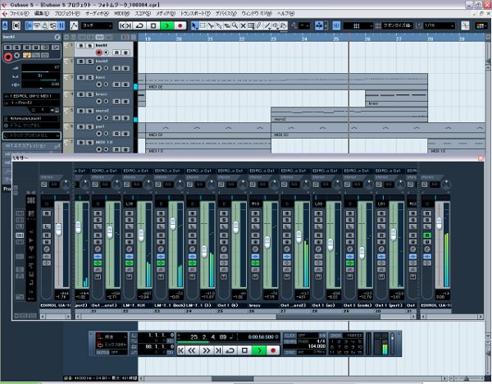492x384 pixels.
Task: Click the brass MIDI part at bar 26
Action: point(396,98)
